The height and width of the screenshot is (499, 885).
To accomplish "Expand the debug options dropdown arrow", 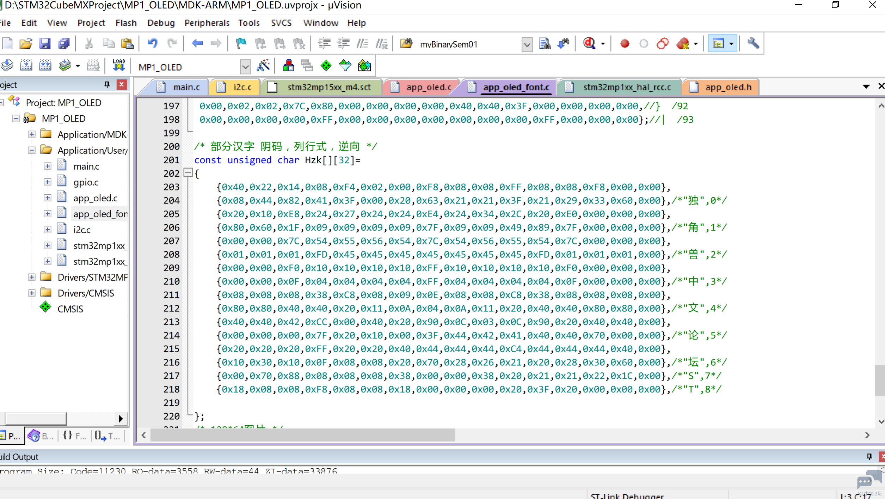I will (x=603, y=44).
